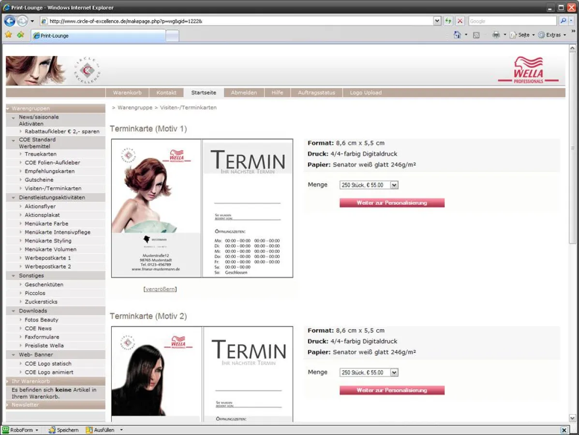Click the RSS feeds icon

click(x=477, y=35)
